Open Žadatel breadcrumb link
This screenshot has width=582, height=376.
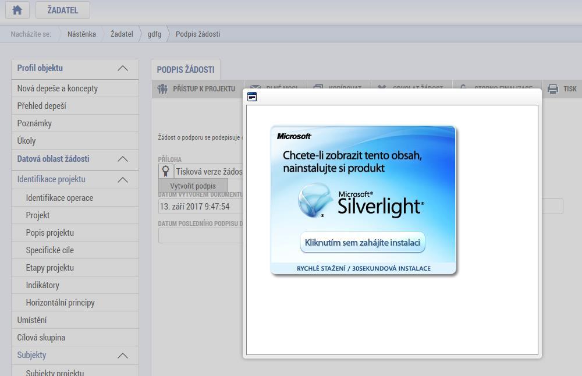(122, 34)
